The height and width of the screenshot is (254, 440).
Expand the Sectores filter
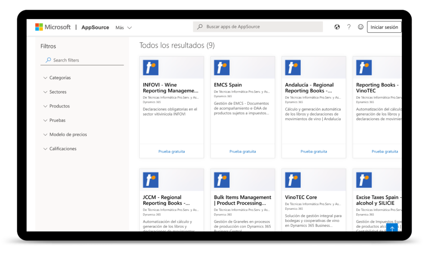55,92
